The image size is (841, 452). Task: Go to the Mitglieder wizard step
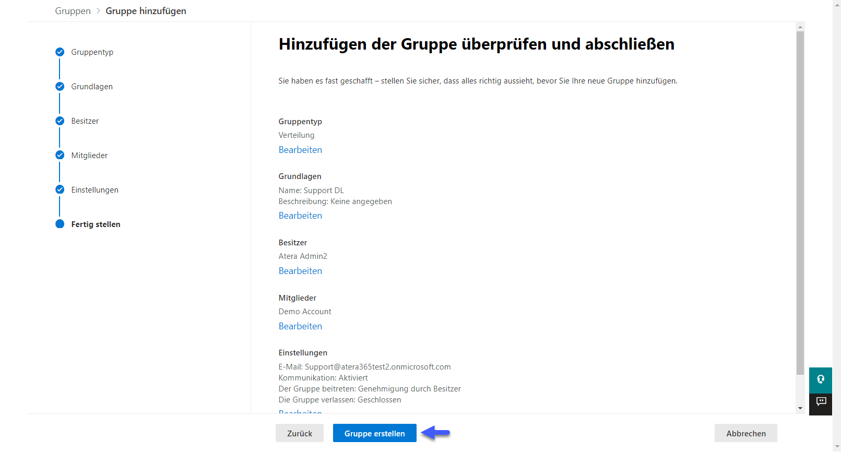[89, 156]
